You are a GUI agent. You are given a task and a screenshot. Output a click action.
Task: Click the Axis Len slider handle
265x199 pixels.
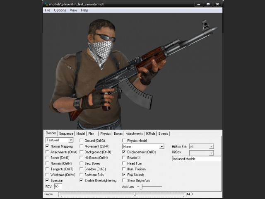(141, 187)
